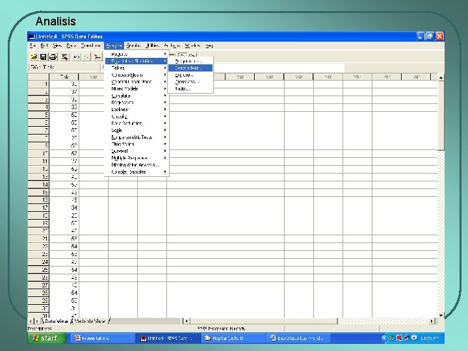Open the Window menu
The height and width of the screenshot is (351, 468).
pyautogui.click(x=192, y=45)
